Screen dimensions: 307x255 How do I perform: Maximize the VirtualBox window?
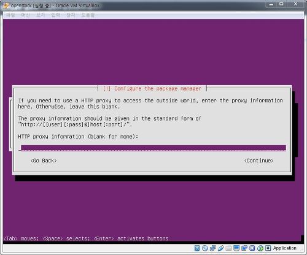pyautogui.click(x=281, y=4)
